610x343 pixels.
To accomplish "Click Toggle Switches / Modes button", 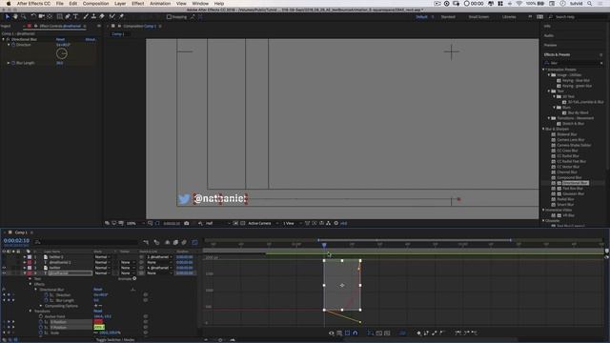I will pyautogui.click(x=115, y=340).
